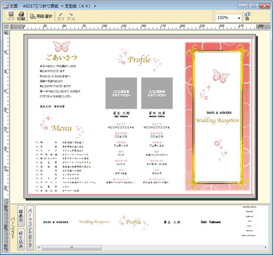The width and height of the screenshot is (273, 255).
Task: Click the parts list right scroll arrow
Action: (265, 247)
